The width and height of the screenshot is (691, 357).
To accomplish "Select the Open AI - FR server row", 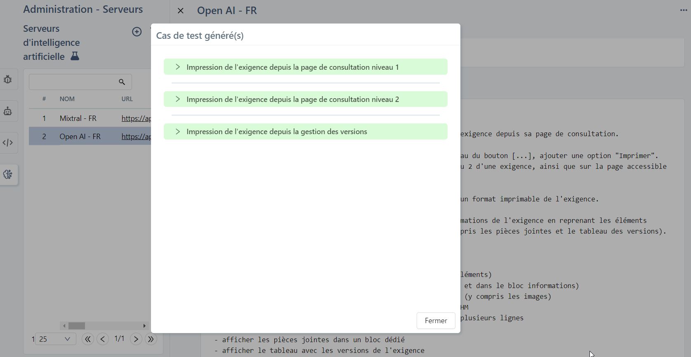I will click(x=90, y=136).
